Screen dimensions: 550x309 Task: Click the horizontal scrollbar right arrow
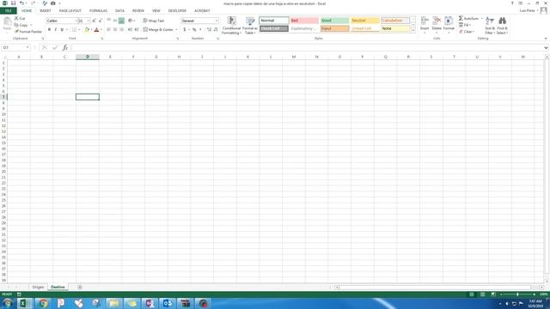point(541,287)
